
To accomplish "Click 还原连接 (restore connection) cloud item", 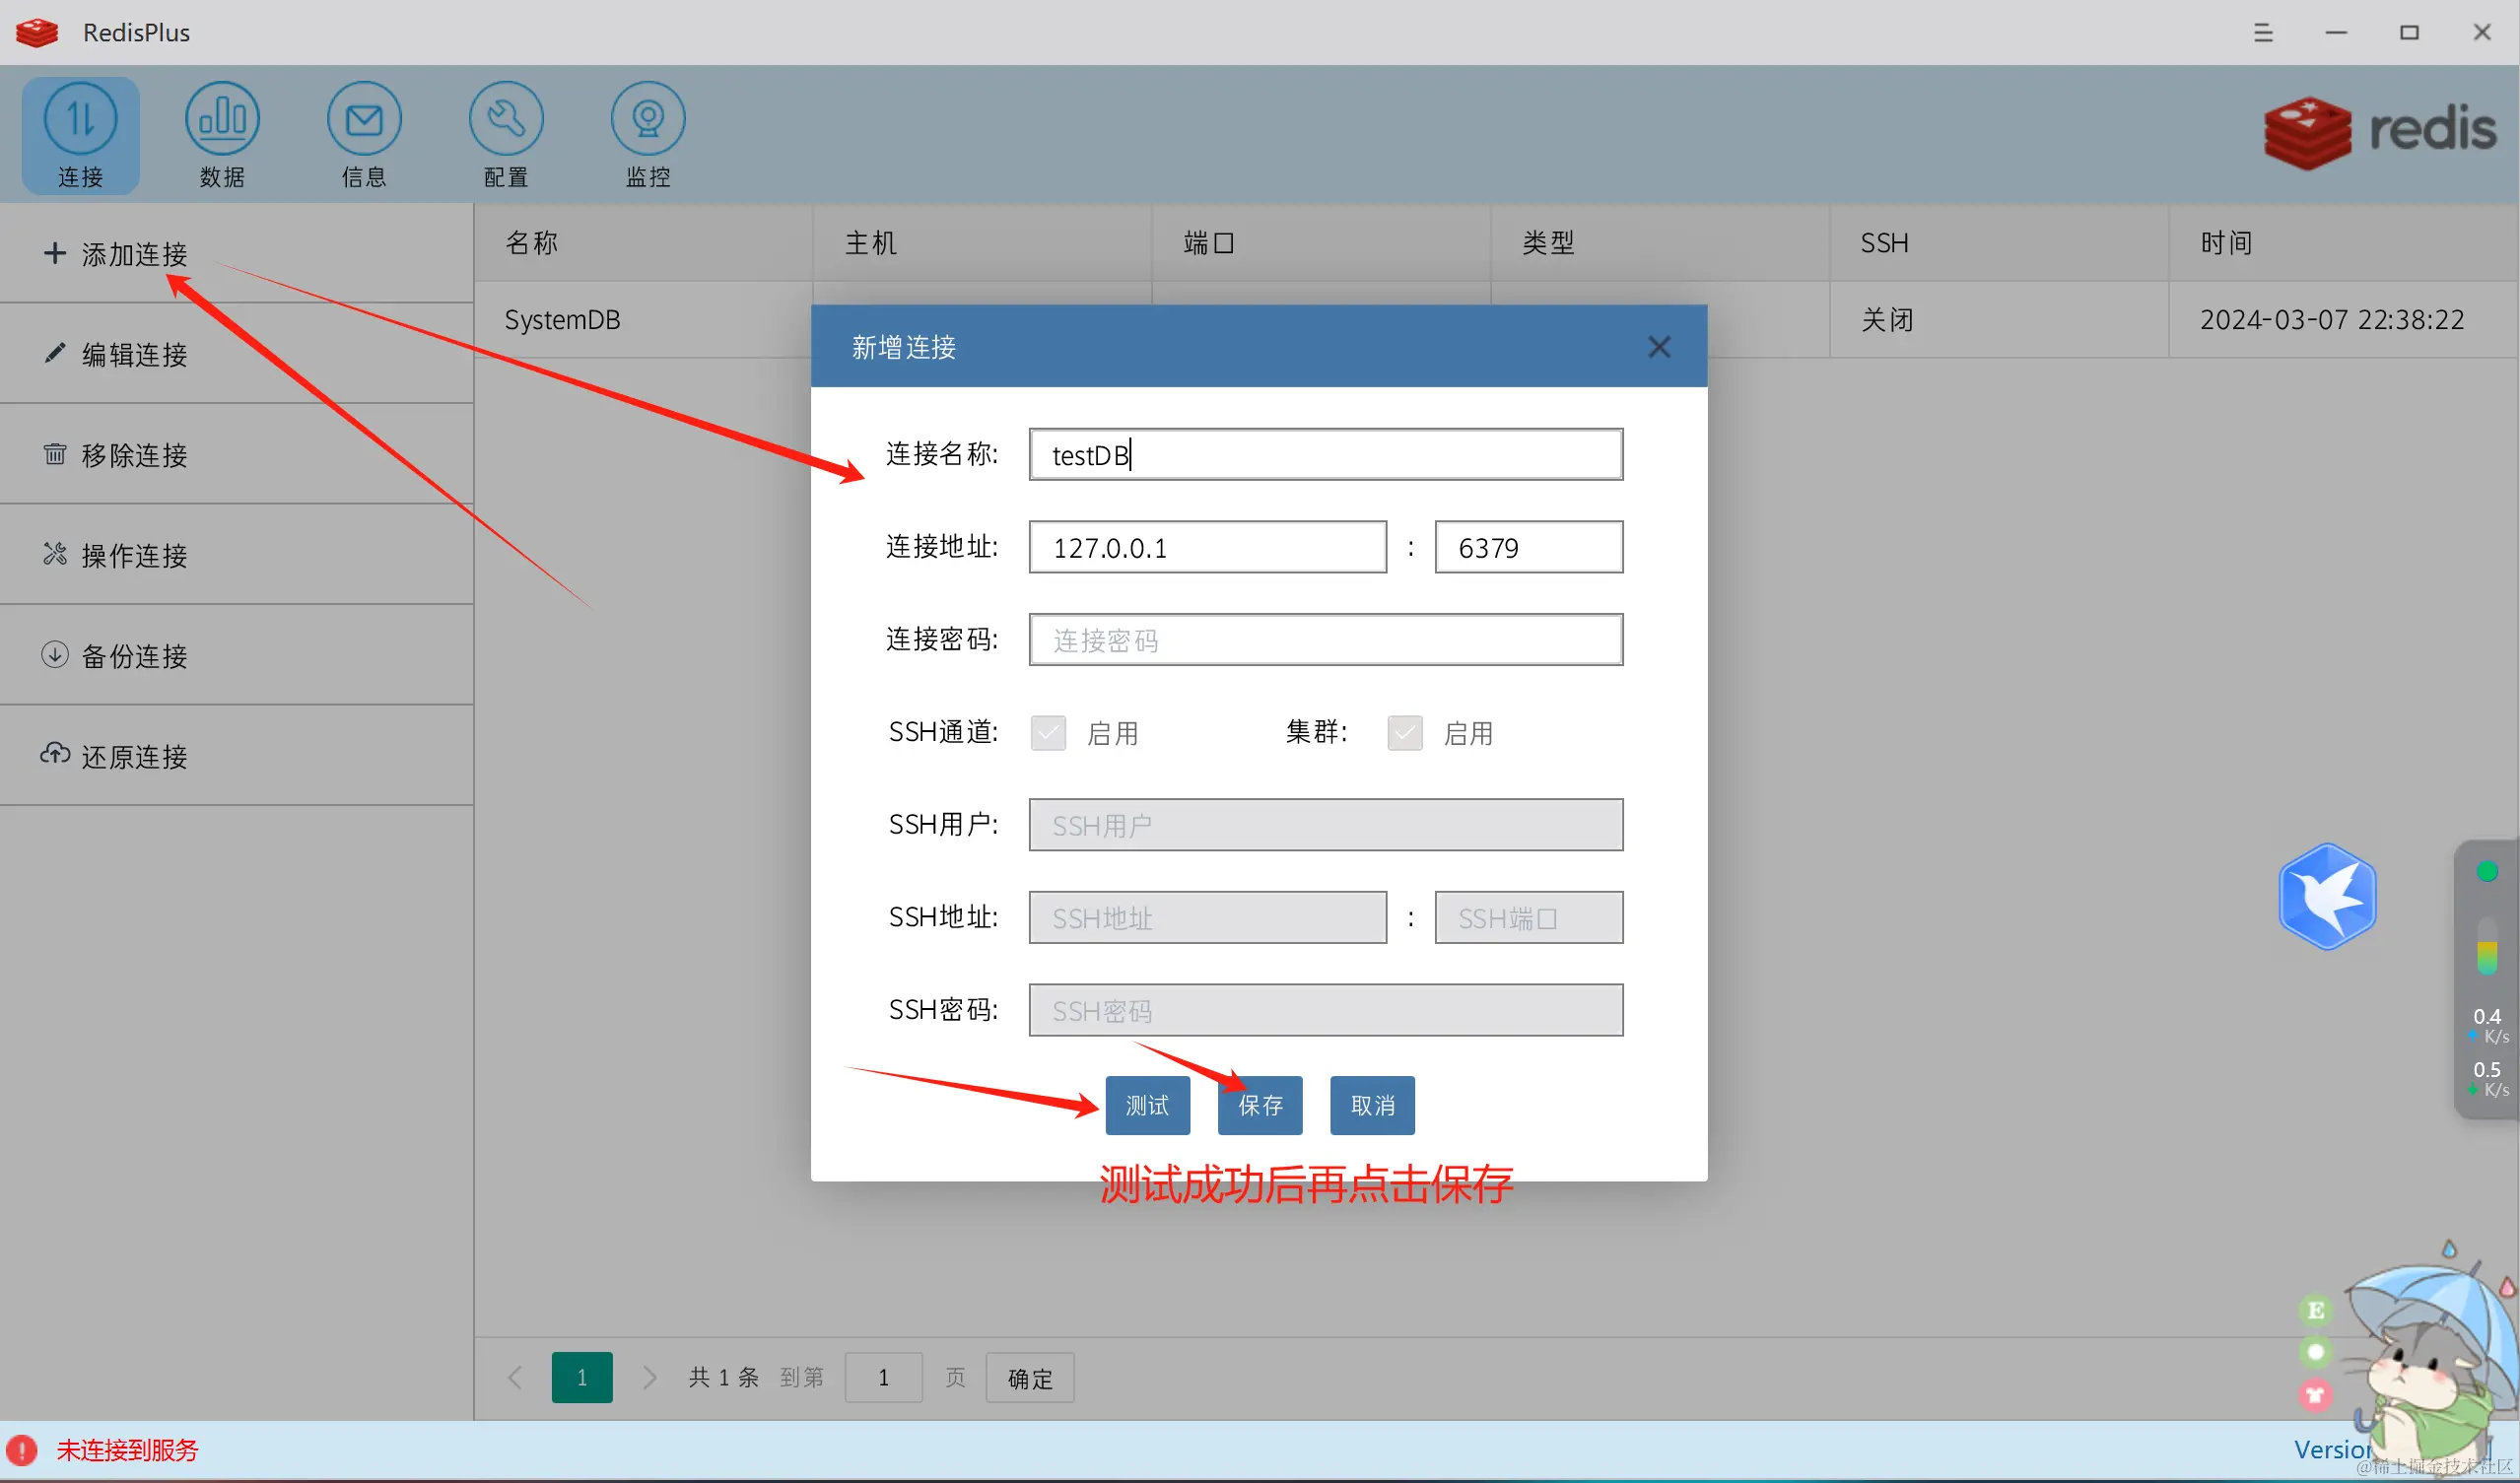I will pyautogui.click(x=134, y=756).
